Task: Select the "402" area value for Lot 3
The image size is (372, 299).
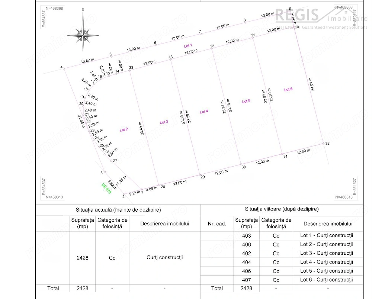Action: pos(247,254)
